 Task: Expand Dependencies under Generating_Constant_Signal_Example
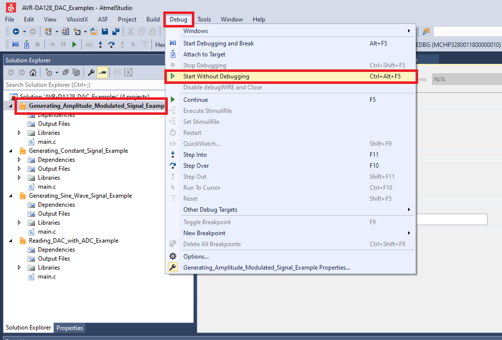19,160
